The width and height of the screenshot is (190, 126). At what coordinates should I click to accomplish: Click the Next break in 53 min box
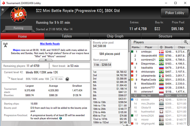click(x=70, y=66)
